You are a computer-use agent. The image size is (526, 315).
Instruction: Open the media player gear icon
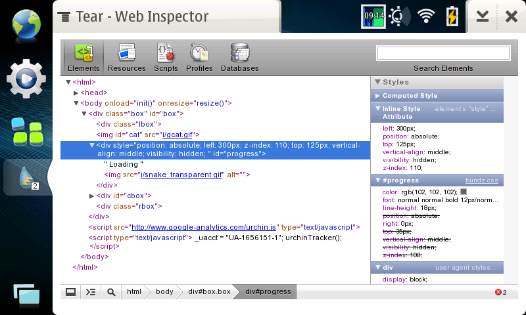[x=26, y=79]
